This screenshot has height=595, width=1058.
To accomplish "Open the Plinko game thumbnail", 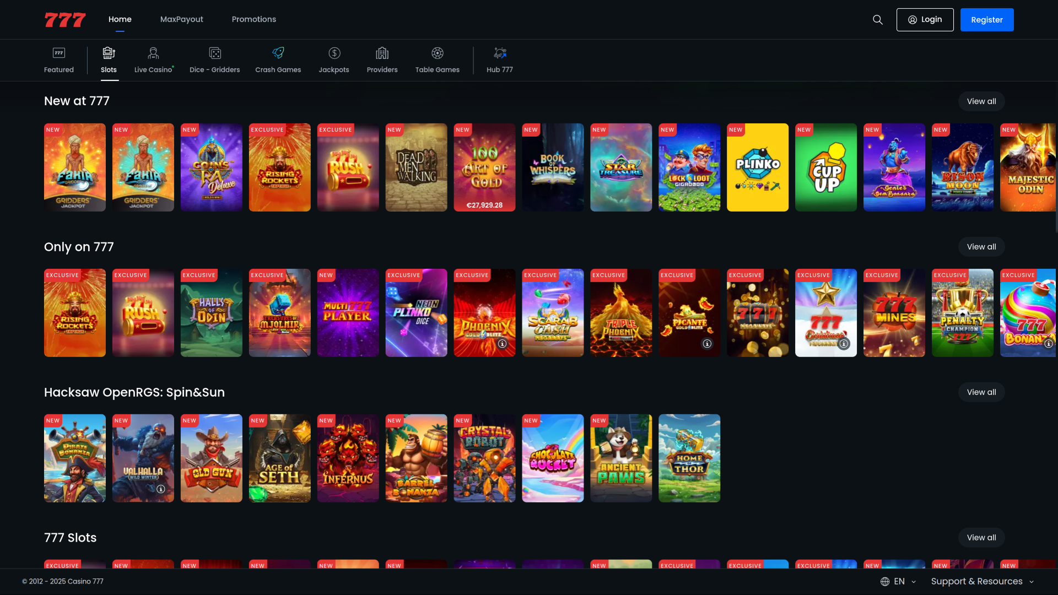I will point(758,167).
